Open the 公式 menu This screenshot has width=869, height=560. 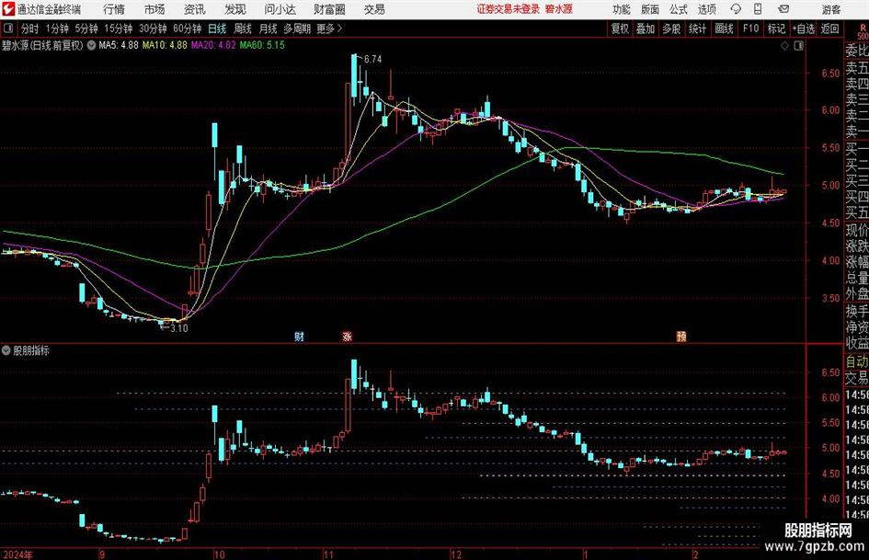679,9
